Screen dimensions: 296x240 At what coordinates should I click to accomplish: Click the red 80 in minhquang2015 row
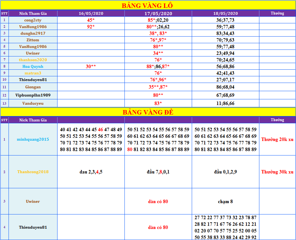(x=130, y=149)
